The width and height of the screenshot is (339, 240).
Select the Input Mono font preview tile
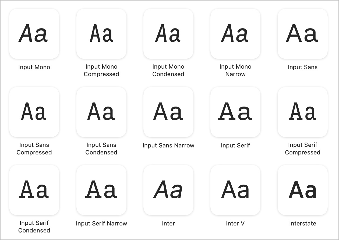coord(34,34)
